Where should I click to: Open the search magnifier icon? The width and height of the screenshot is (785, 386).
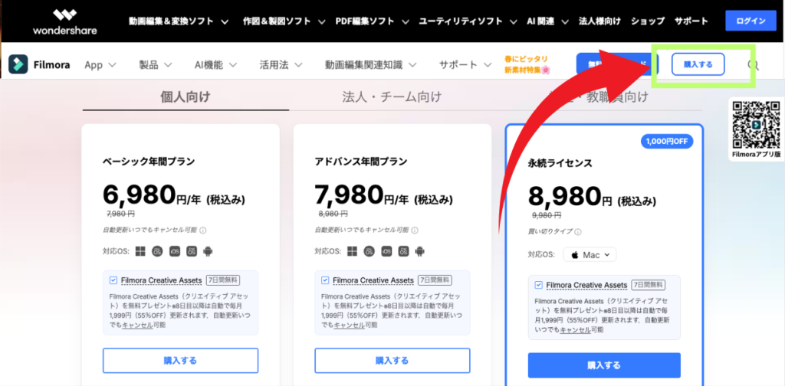[753, 65]
